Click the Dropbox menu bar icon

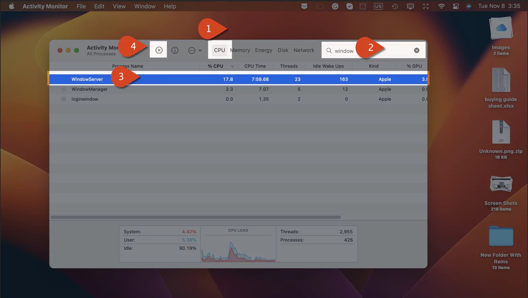[x=304, y=6]
